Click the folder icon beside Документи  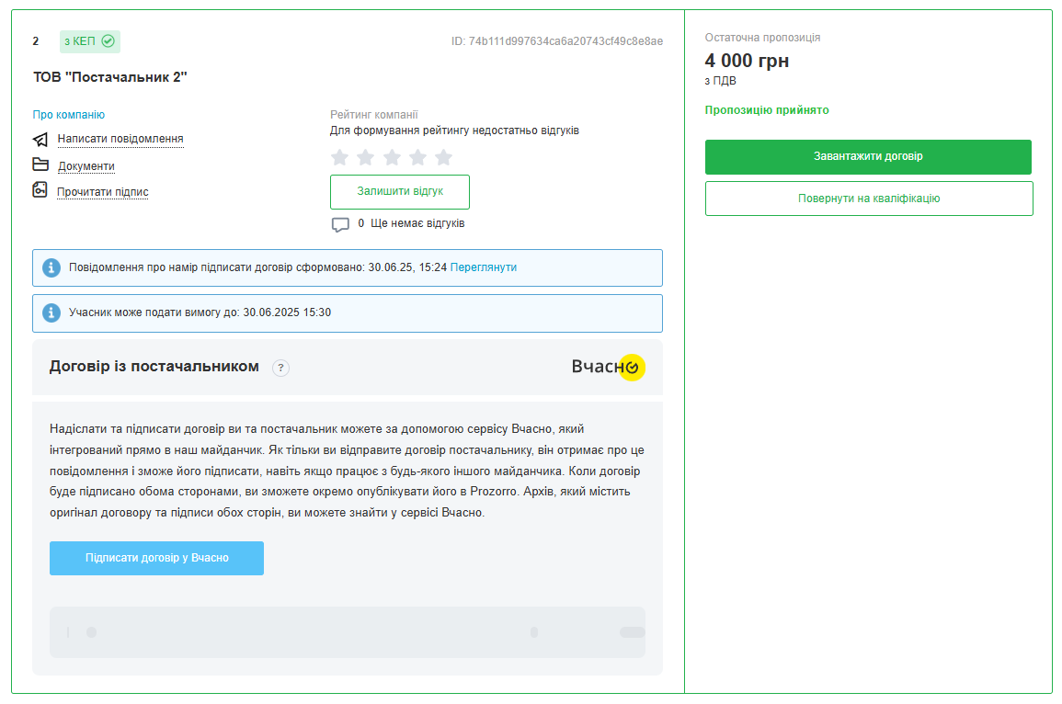click(40, 165)
